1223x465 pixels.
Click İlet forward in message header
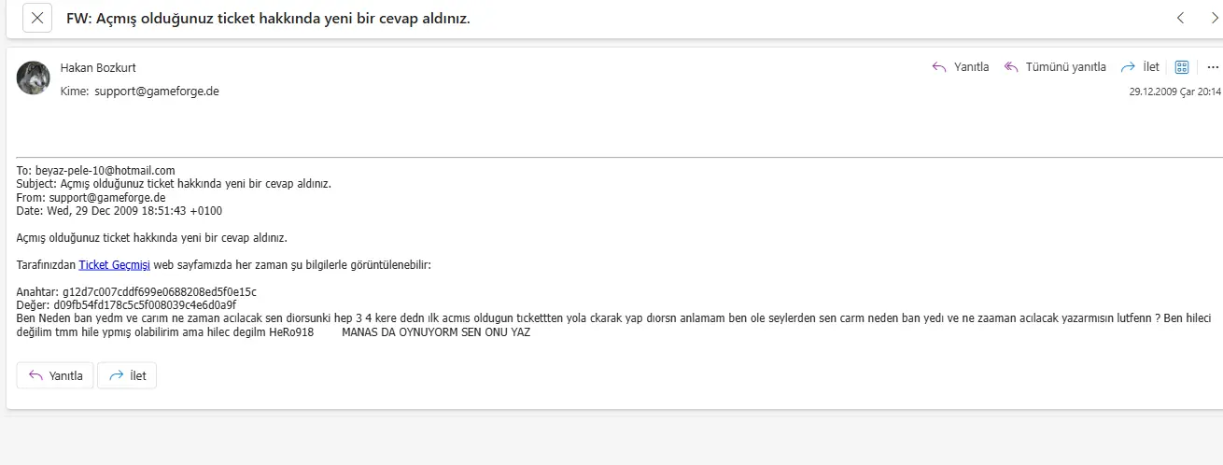(1140, 67)
